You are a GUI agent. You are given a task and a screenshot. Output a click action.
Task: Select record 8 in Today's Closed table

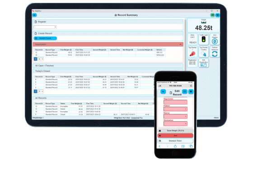(94, 82)
